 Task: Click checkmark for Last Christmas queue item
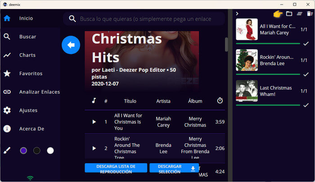pos(306,105)
